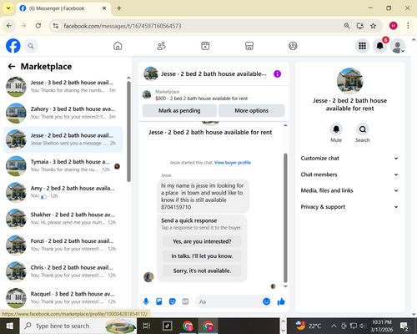Send quick reply Sorry, it's not available.
417x334 pixels.
[202, 271]
